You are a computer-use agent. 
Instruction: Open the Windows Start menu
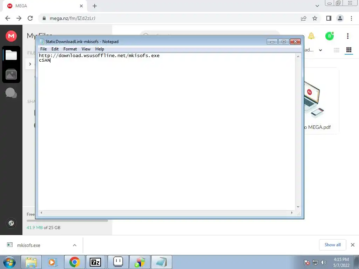click(9, 262)
